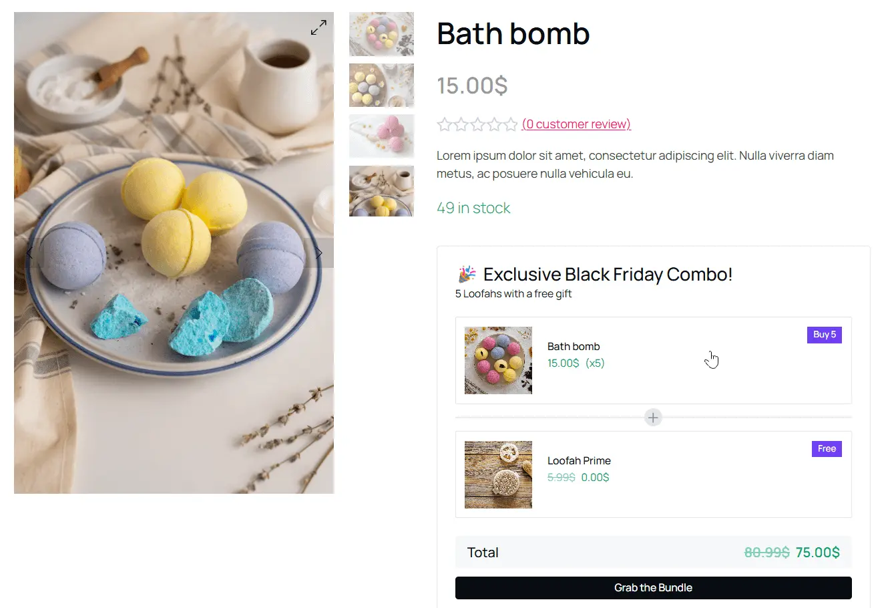The image size is (892, 608).
Task: Click the right carousel arrow on product image
Action: (319, 253)
